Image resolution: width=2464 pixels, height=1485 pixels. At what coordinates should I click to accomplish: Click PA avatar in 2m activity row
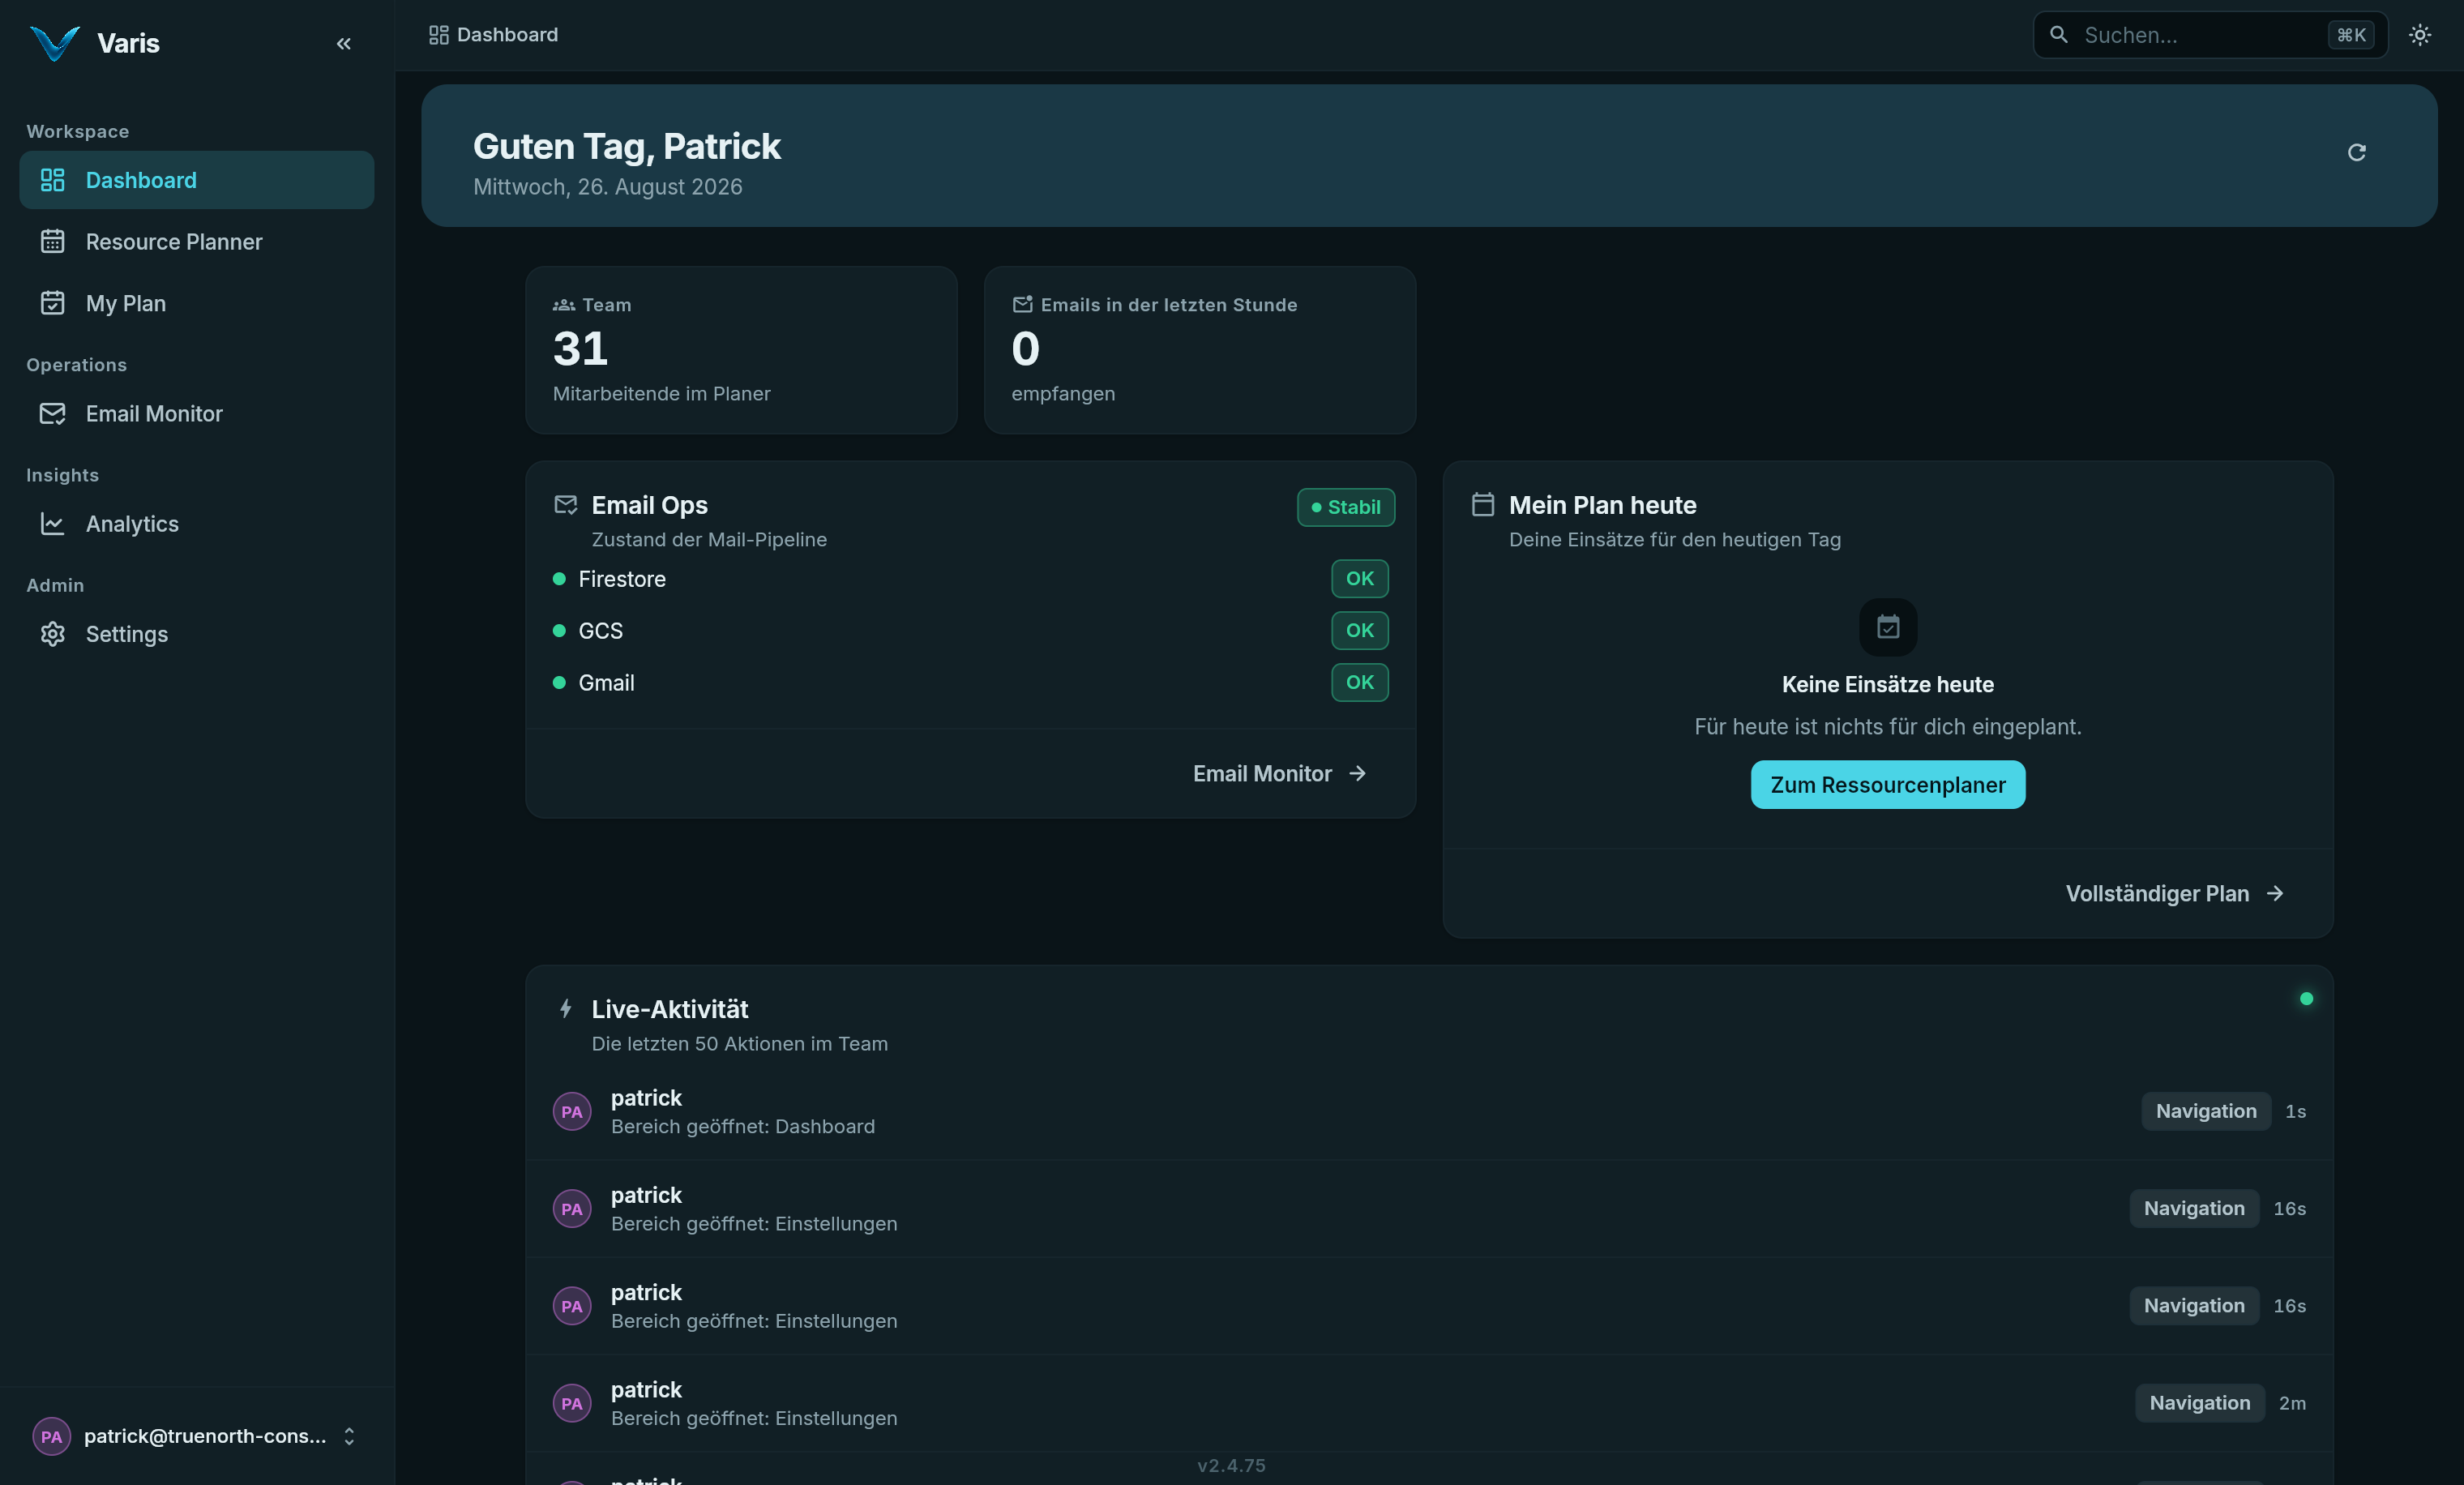[x=572, y=1403]
